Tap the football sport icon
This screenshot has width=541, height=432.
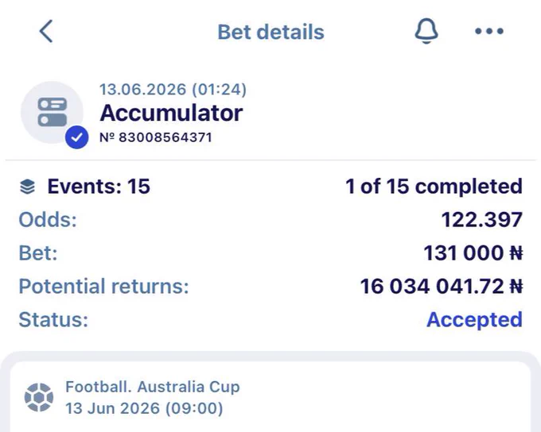(39, 397)
